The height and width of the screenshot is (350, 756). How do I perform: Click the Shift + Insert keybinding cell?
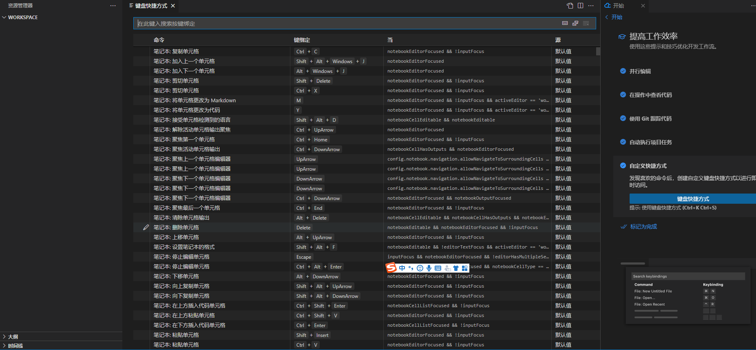coord(312,335)
